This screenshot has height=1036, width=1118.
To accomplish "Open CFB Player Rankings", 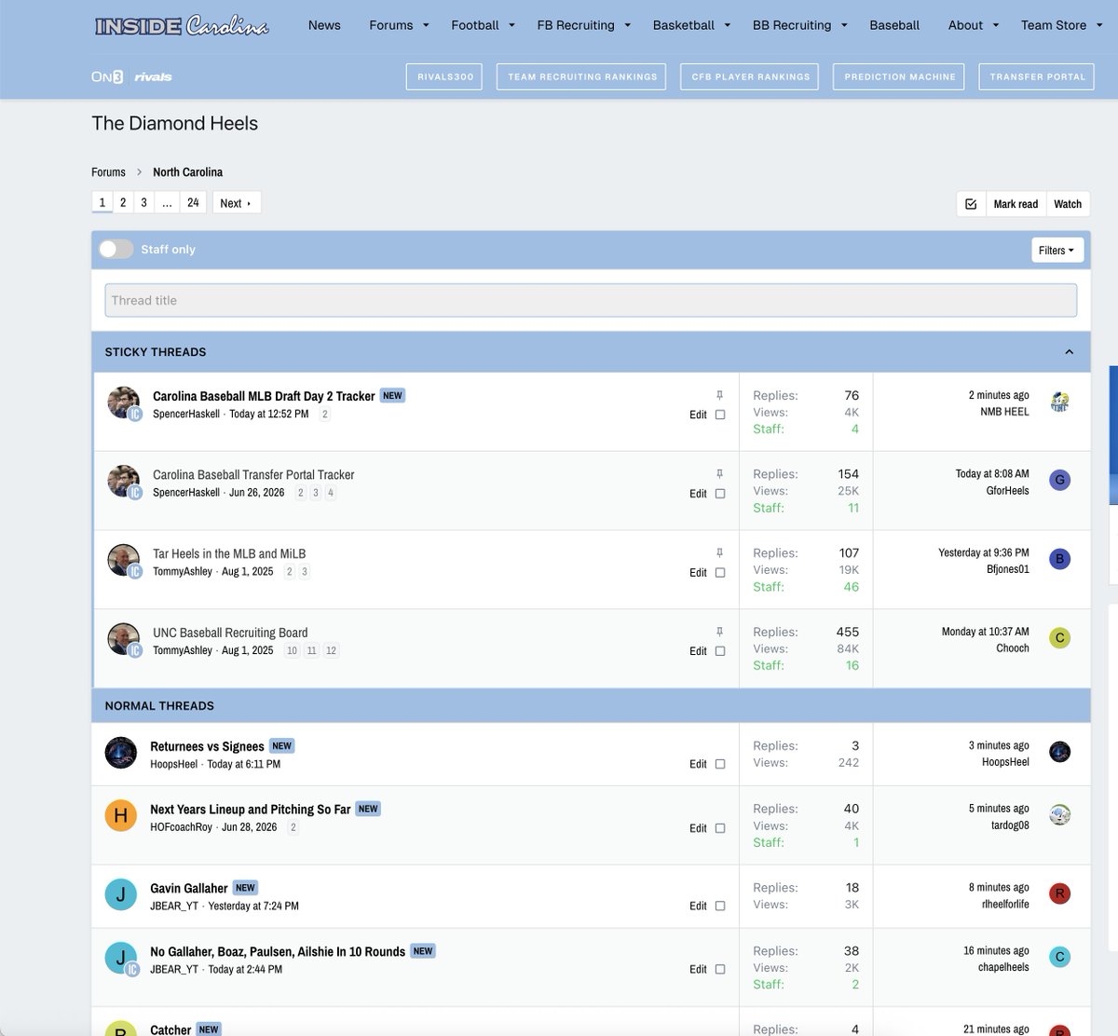I will click(750, 76).
